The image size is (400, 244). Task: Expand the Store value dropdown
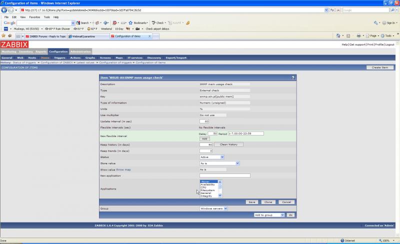click(219, 163)
